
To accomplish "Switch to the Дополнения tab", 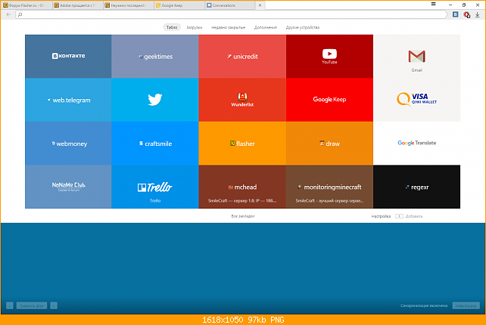I will (x=265, y=27).
